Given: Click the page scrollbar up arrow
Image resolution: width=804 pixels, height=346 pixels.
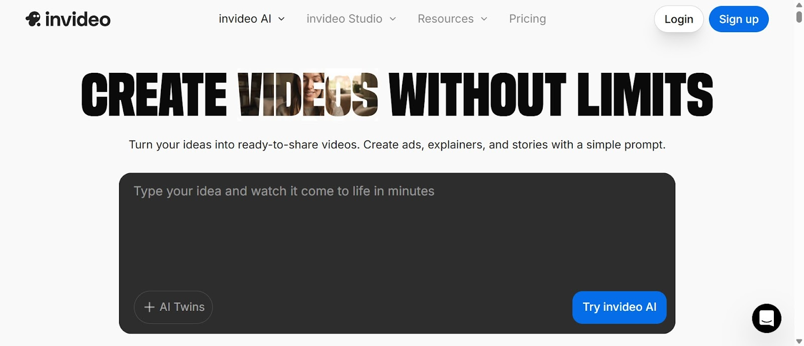Looking at the screenshot, I should [x=799, y=5].
